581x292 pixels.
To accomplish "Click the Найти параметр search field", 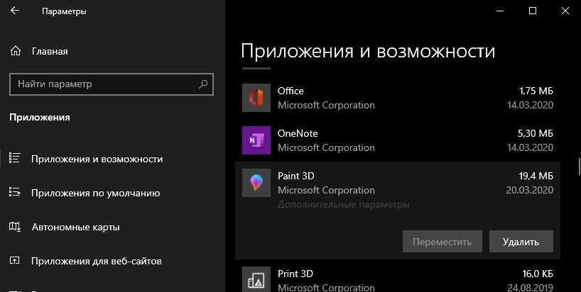I will pyautogui.click(x=112, y=84).
